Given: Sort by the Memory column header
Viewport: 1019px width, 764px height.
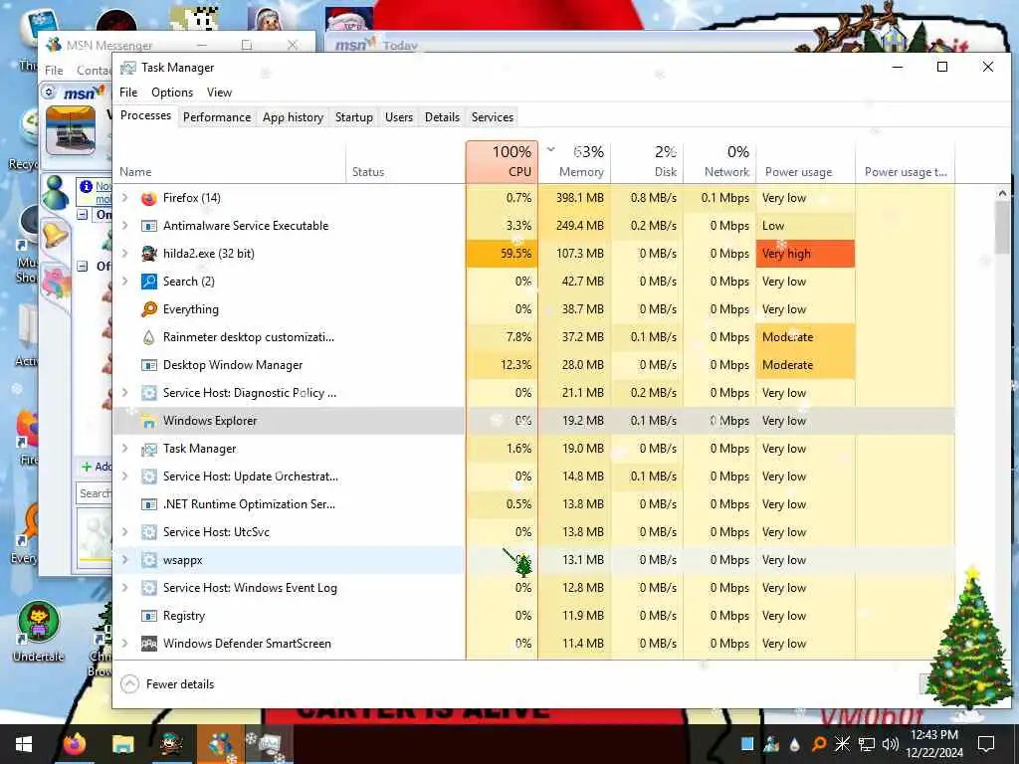Looking at the screenshot, I should pyautogui.click(x=574, y=162).
